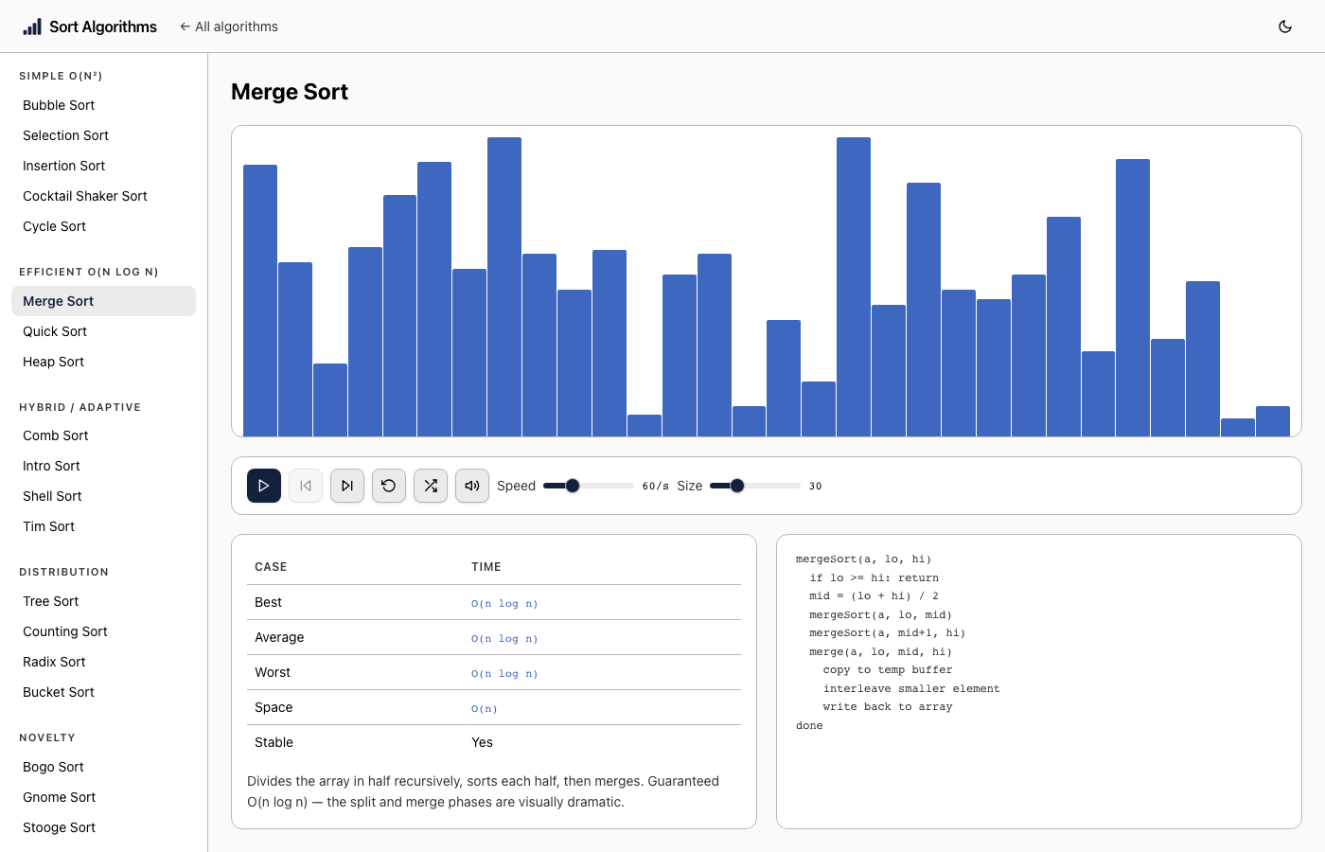Screen dimensions: 1325x852
Task: Open Bogo Sort in the sidebar
Action: click(x=104, y=767)
